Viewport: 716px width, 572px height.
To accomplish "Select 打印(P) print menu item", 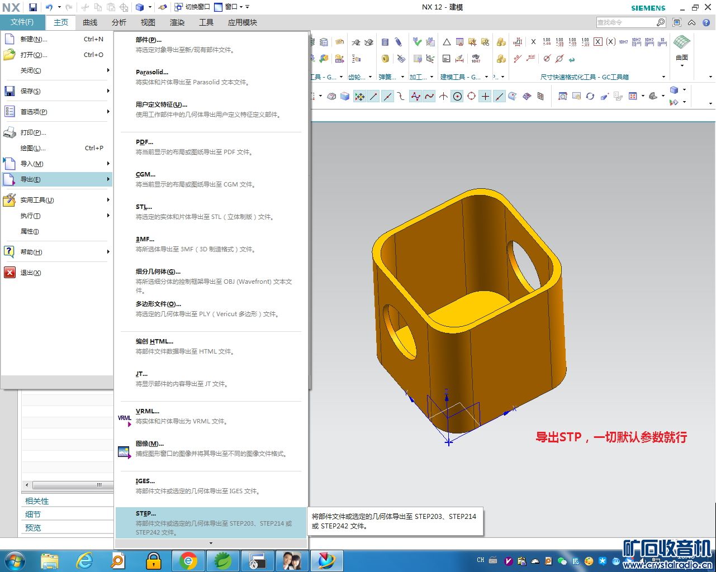I will [56, 132].
